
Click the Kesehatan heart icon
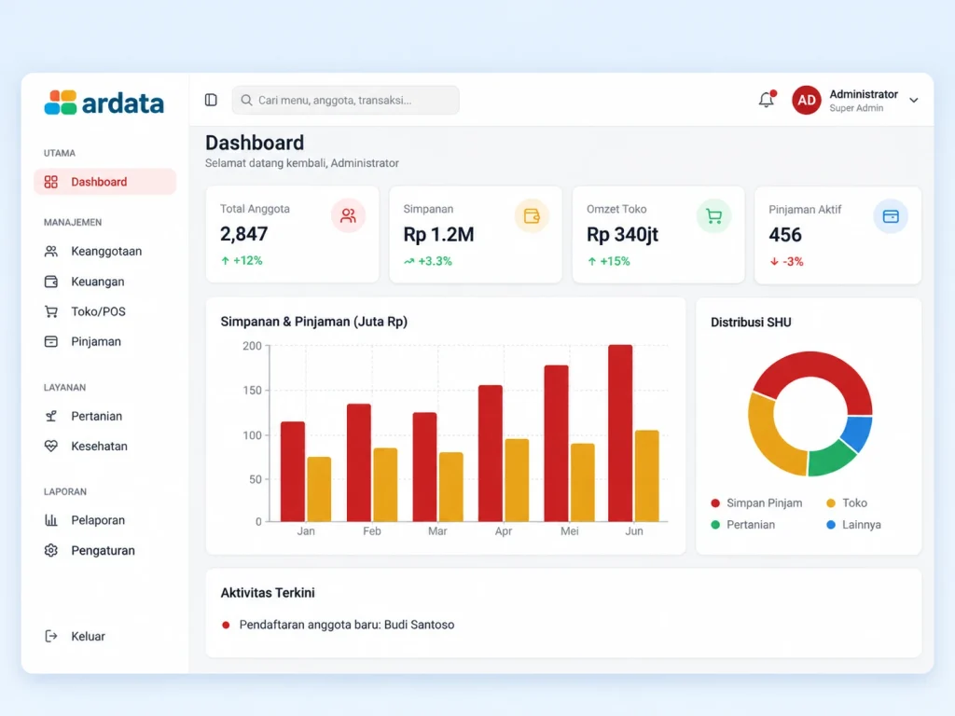click(x=51, y=446)
